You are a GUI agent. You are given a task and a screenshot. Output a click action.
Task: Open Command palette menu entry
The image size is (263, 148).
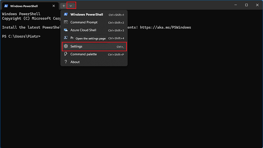[94, 54]
